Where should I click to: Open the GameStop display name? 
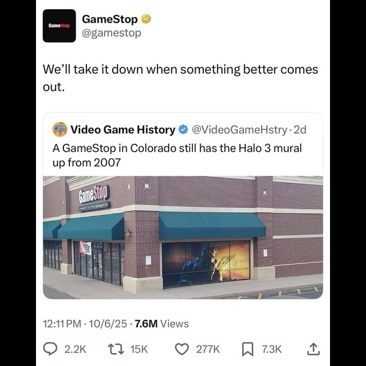coord(110,19)
